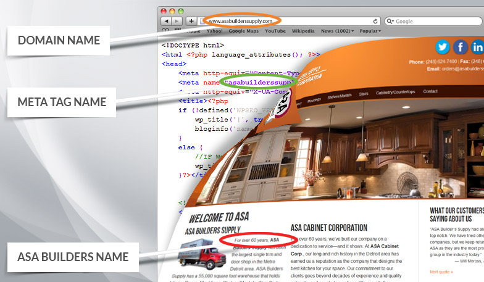Viewport: 484px width, 282px height.
Task: Open the Stairs nav item
Action: (x=364, y=94)
